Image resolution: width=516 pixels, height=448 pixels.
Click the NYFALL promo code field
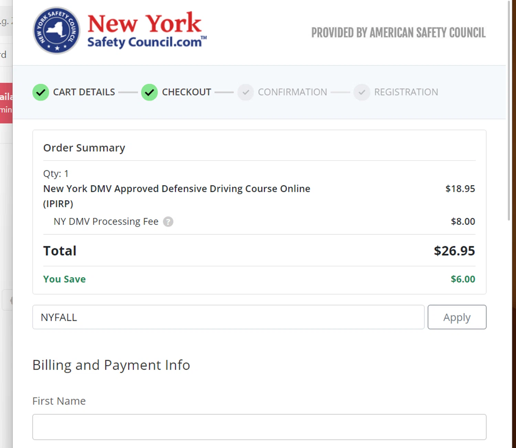click(x=228, y=317)
